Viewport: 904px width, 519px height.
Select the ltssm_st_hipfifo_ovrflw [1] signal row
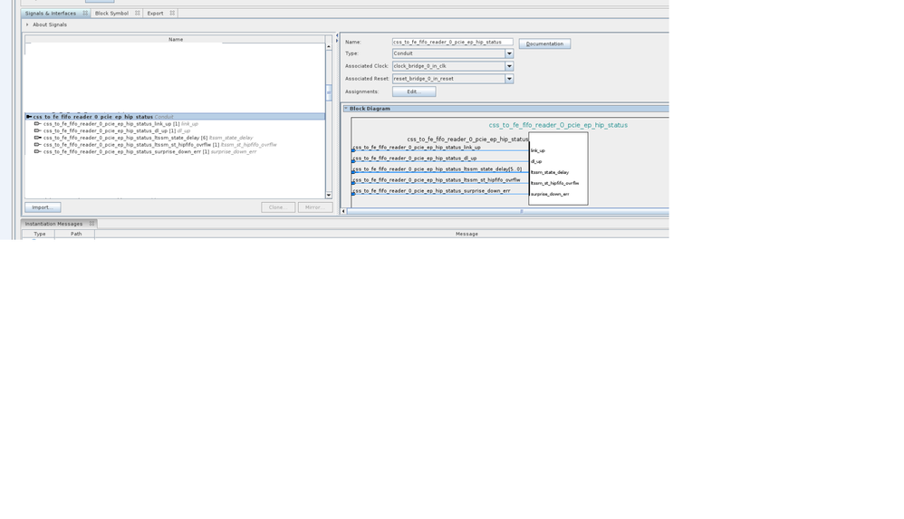pos(175,144)
